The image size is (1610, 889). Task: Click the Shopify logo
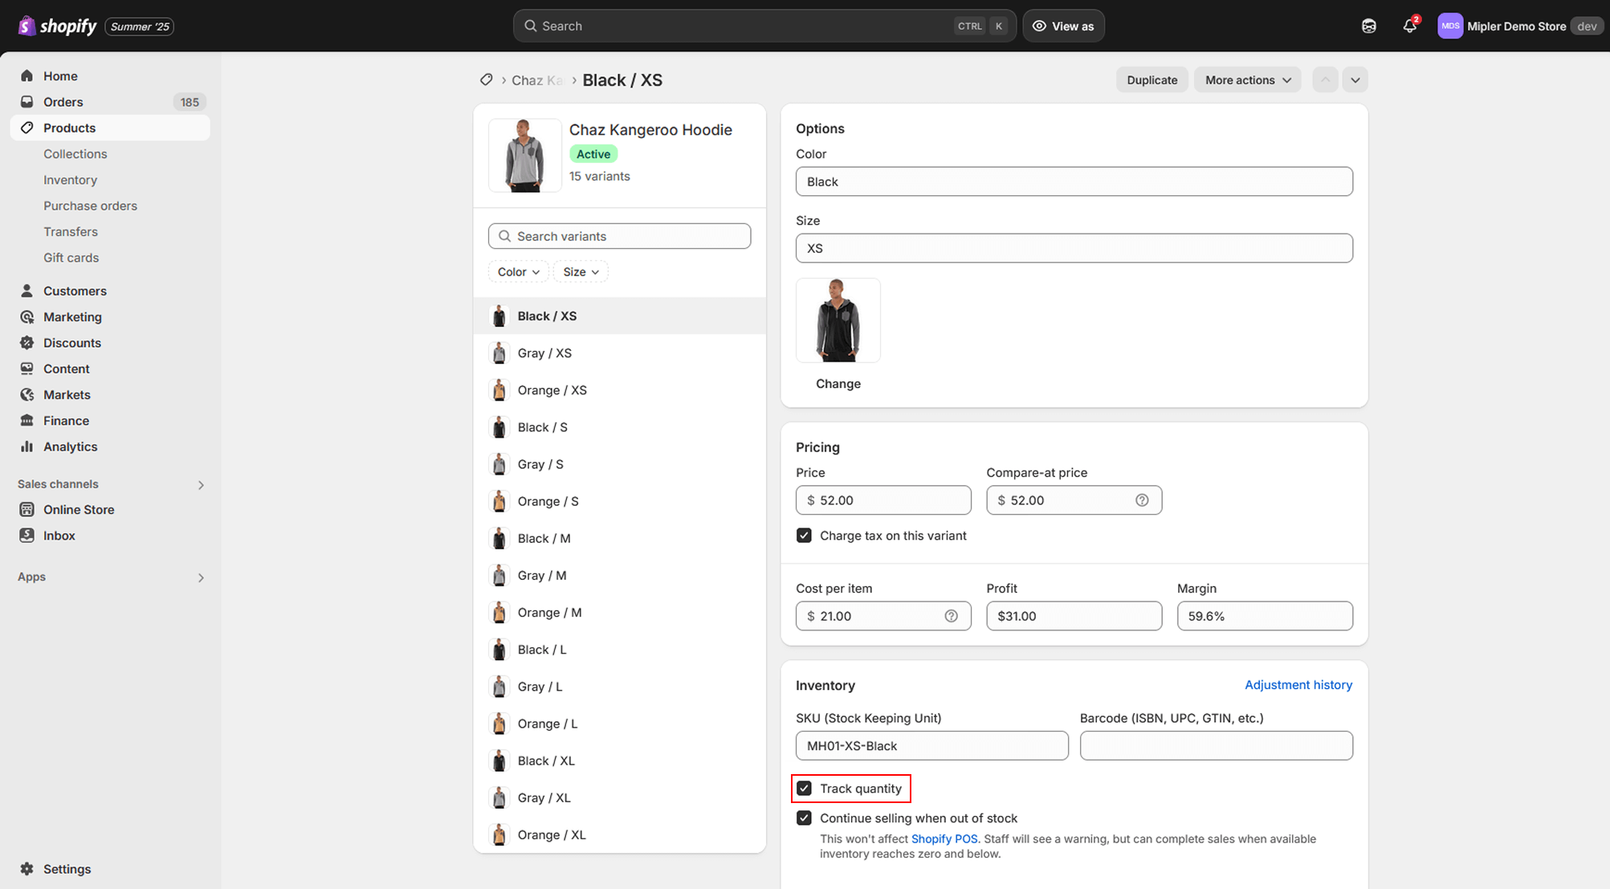coord(57,27)
